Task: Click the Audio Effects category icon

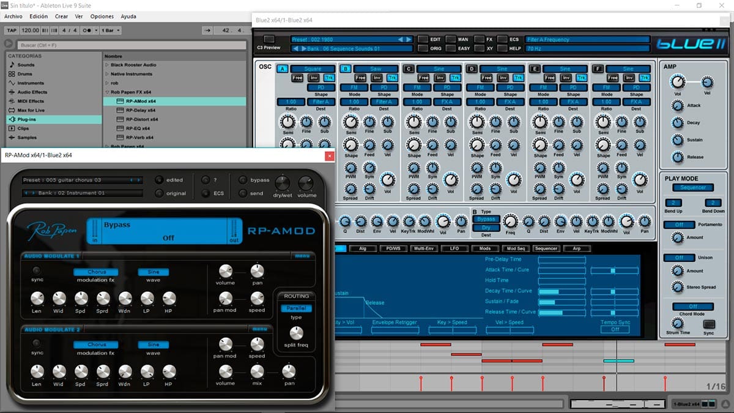Action: [x=11, y=92]
